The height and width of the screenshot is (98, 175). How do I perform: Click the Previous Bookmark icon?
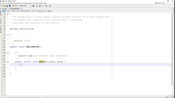click(32, 11)
